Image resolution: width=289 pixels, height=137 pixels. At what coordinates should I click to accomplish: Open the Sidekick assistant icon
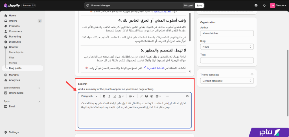(256, 6)
